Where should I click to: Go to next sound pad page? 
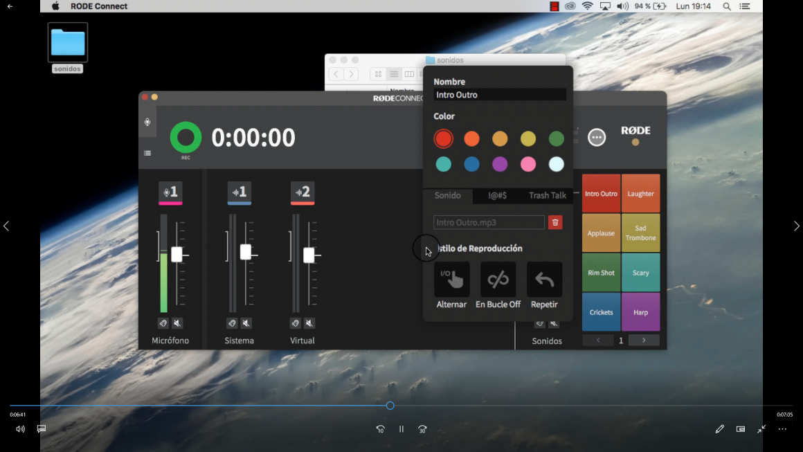coord(644,341)
